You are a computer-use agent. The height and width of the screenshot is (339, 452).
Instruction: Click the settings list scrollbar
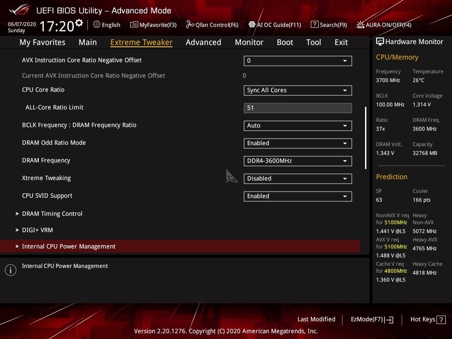click(365, 138)
